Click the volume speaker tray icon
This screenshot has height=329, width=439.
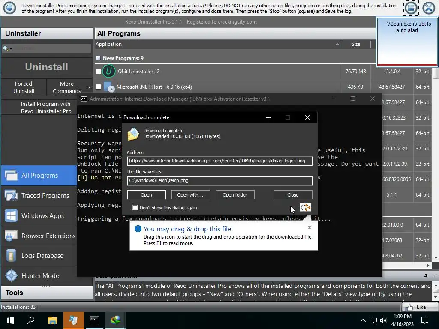click(383, 320)
